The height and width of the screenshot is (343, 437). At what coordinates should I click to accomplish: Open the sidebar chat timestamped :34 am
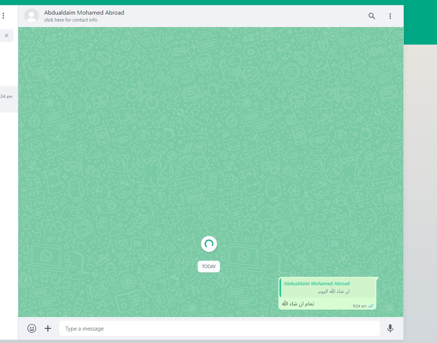point(9,99)
